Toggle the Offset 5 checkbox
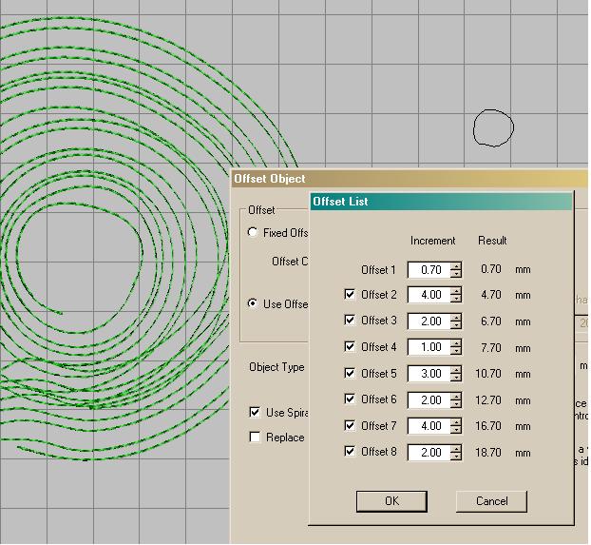591x545 pixels. click(350, 374)
